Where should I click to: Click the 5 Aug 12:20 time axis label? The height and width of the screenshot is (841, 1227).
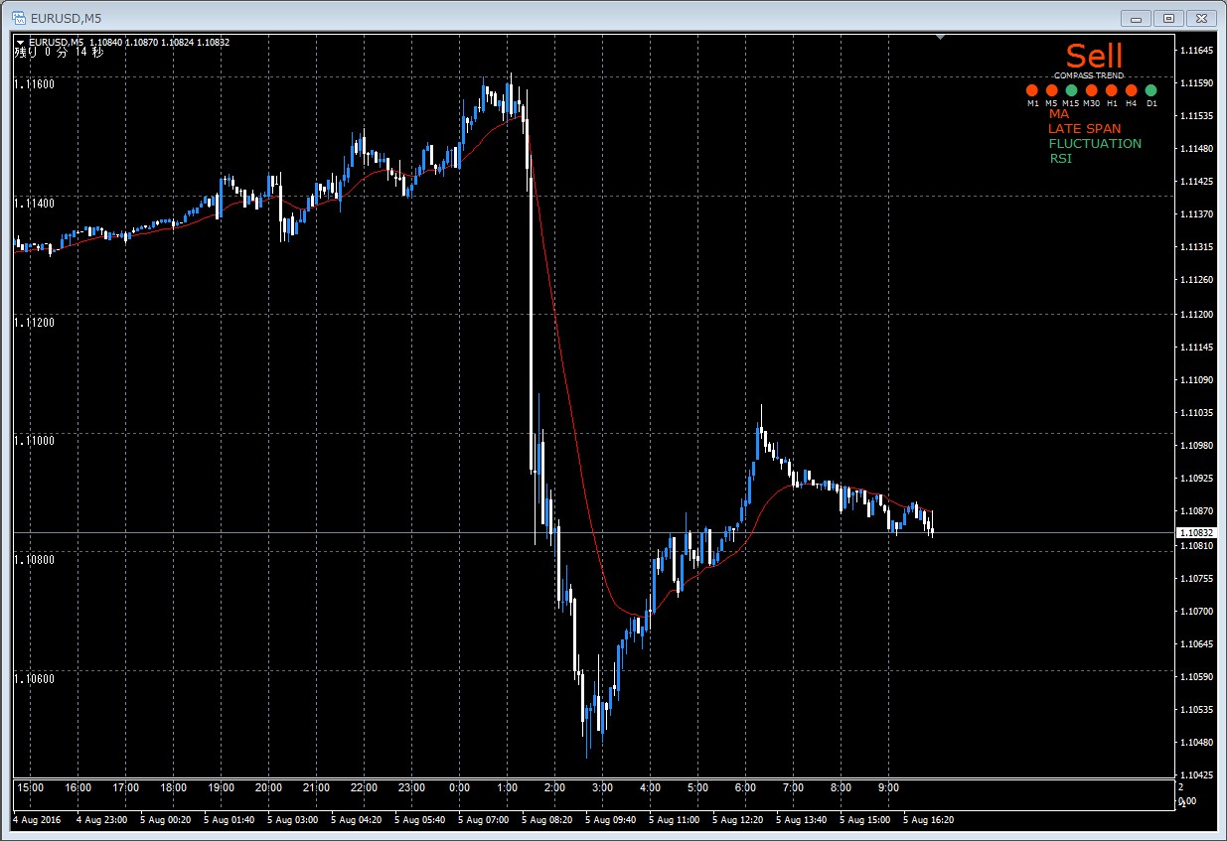(738, 821)
